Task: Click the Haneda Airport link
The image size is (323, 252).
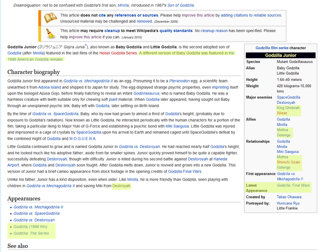Action: pyautogui.click(x=220, y=159)
